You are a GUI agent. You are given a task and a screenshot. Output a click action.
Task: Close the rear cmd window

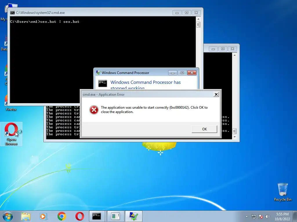(x=233, y=49)
